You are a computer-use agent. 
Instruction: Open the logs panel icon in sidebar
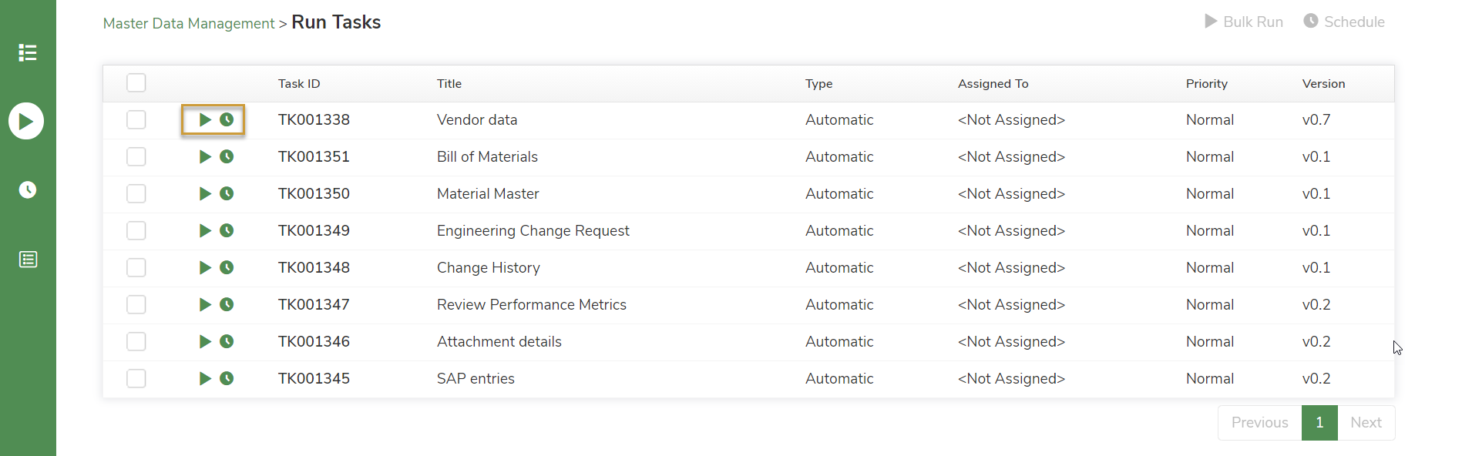coord(27,259)
